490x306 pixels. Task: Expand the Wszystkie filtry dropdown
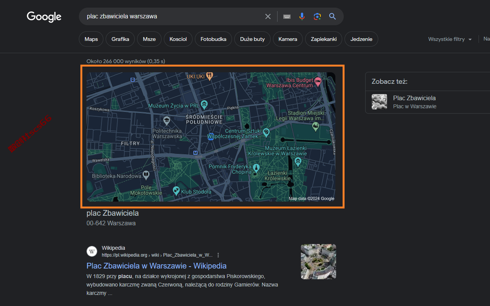click(x=450, y=39)
